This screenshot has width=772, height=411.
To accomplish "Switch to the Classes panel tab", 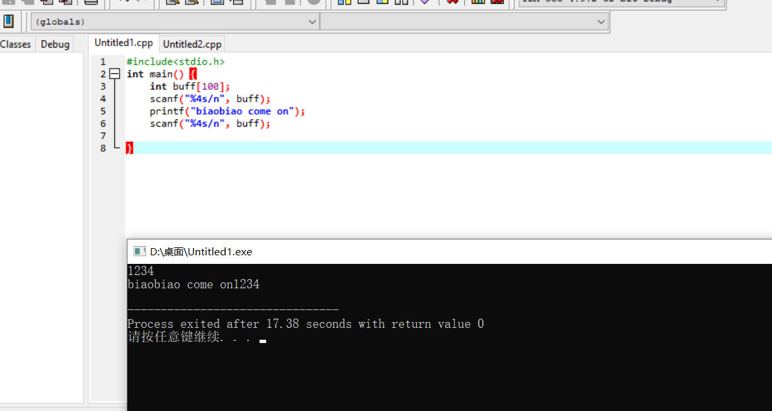I will (15, 44).
